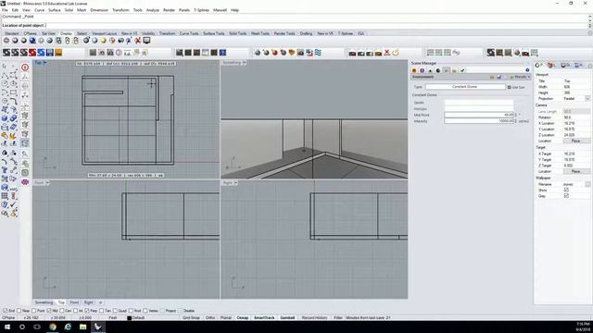This screenshot has height=333, width=593.
Task: Open Internet Explorer from the taskbar
Action: tap(68, 327)
